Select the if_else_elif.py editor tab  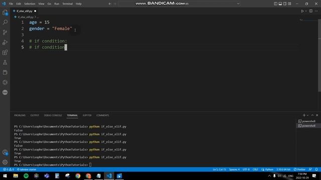(25, 11)
